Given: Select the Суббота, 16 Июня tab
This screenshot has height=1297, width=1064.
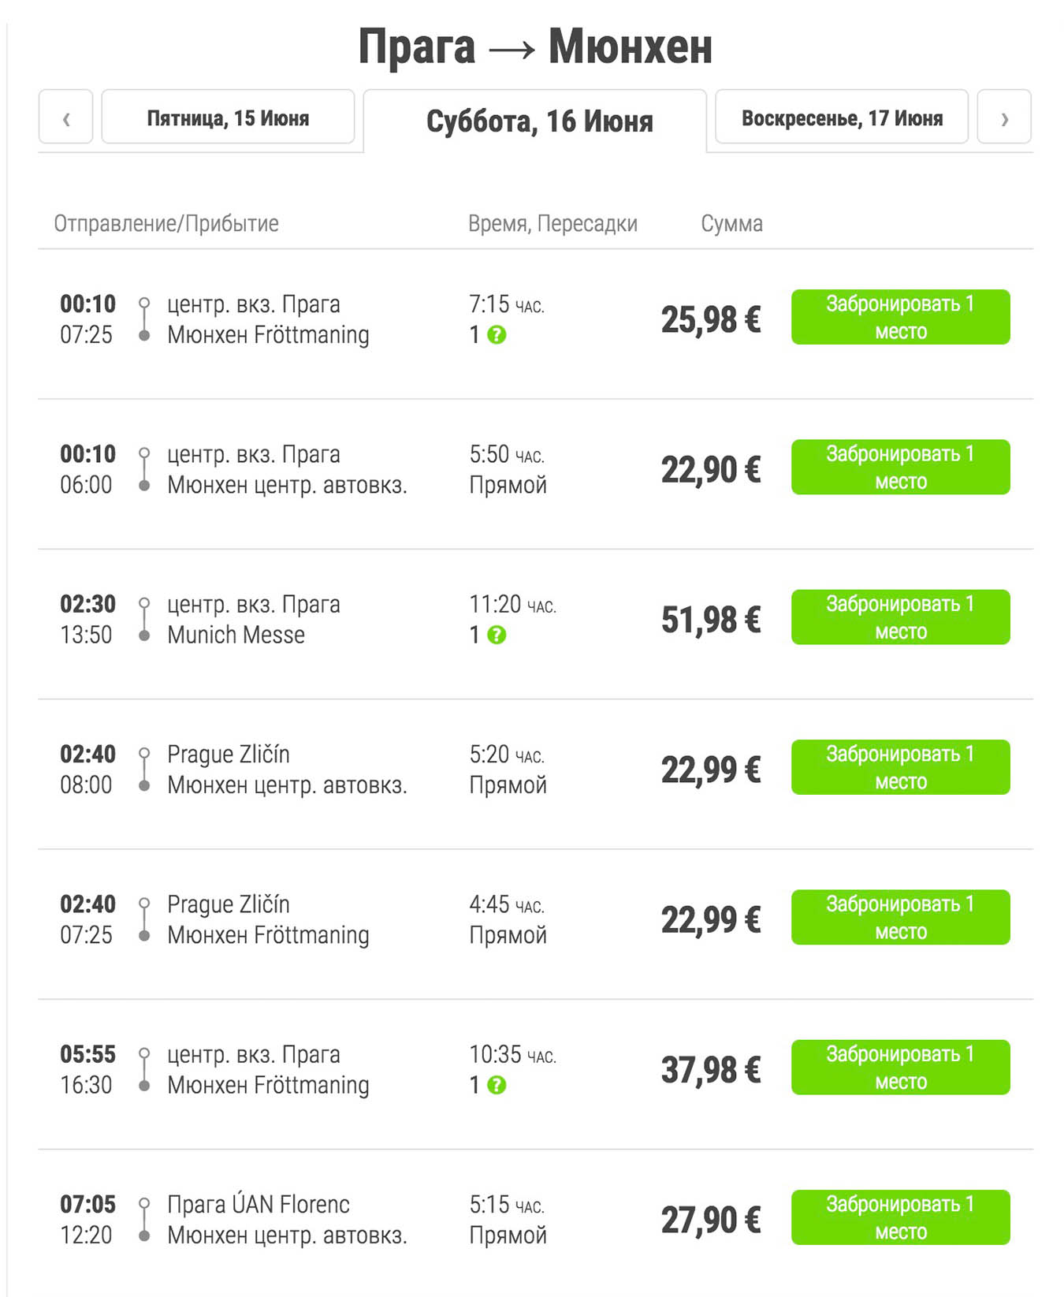Looking at the screenshot, I should tap(539, 121).
